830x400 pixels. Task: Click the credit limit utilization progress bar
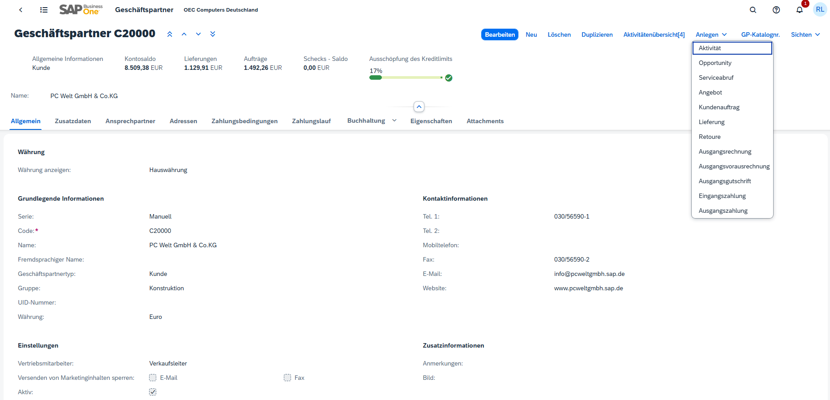tap(406, 77)
